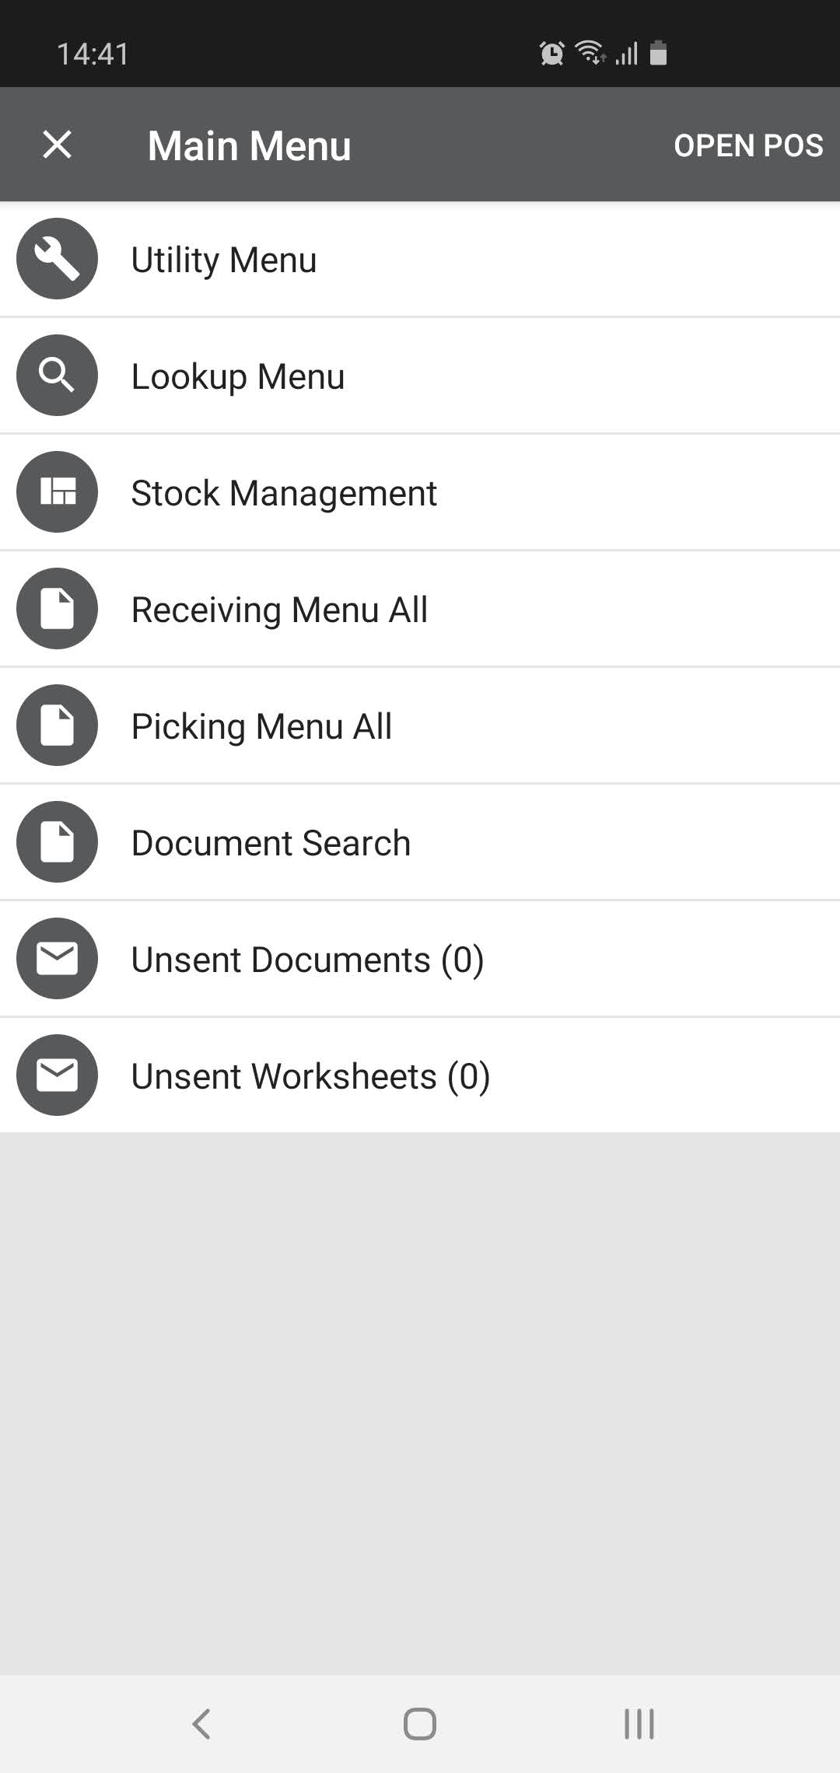
Task: Tap the magnifier icon for Lookup Menu
Action: (x=57, y=376)
